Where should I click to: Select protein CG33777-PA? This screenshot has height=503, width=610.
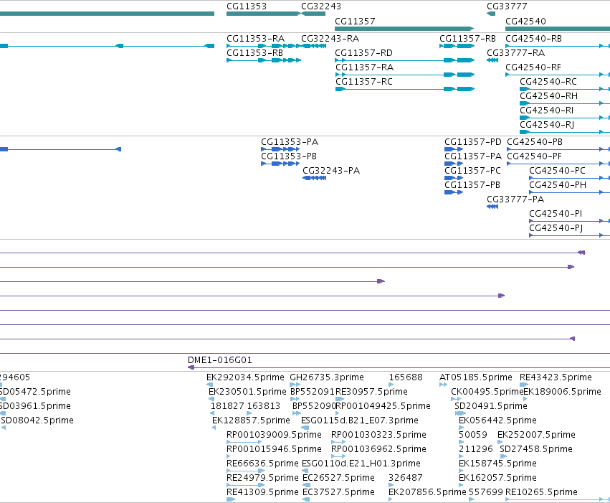[x=515, y=199]
